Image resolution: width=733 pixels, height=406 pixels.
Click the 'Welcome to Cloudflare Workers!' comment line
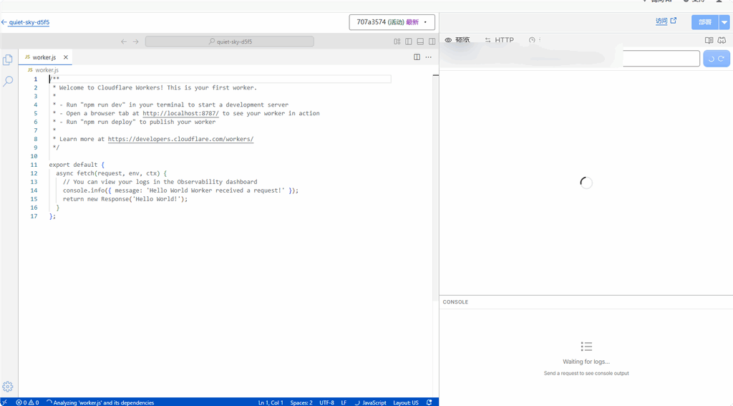coord(155,87)
